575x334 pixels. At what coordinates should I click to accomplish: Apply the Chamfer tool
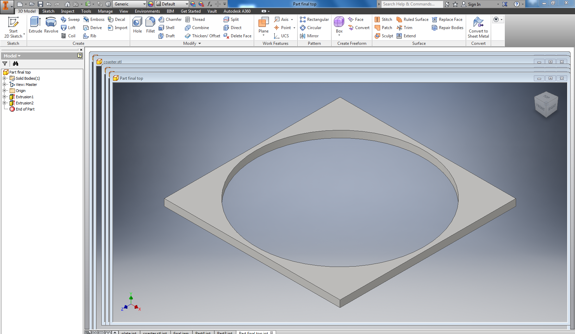[170, 20]
